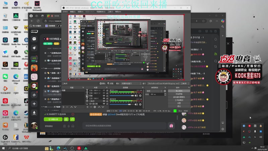Open the gift icon beside KOOK message box
This screenshot has width=268, height=151.
[171, 126]
